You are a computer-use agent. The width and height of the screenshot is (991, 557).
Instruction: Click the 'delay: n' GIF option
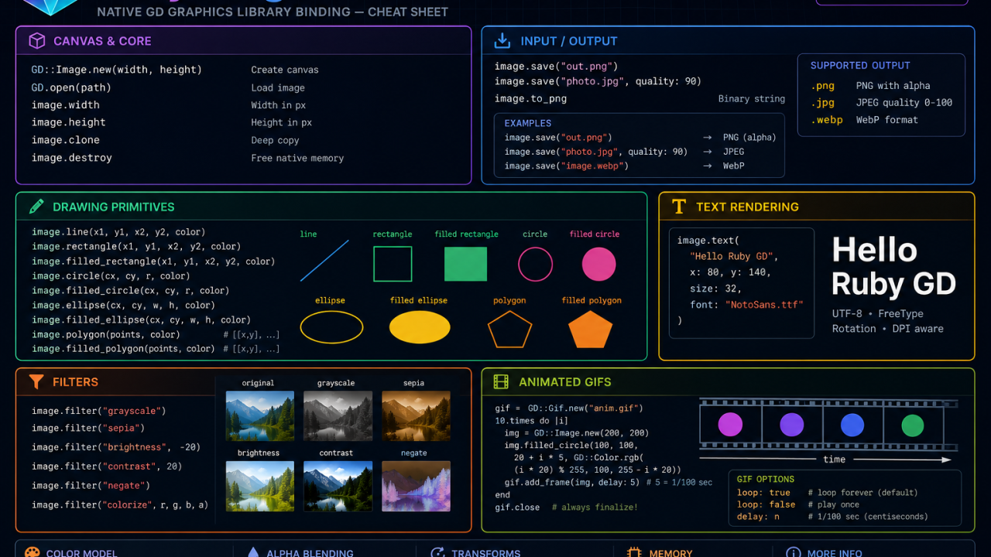point(758,517)
